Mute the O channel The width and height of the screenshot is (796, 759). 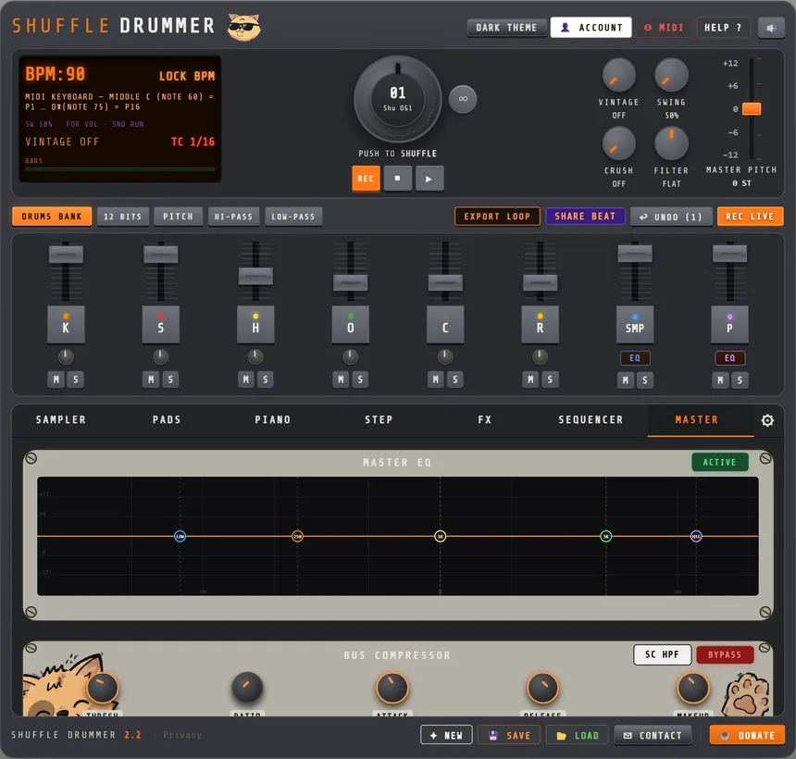click(341, 379)
